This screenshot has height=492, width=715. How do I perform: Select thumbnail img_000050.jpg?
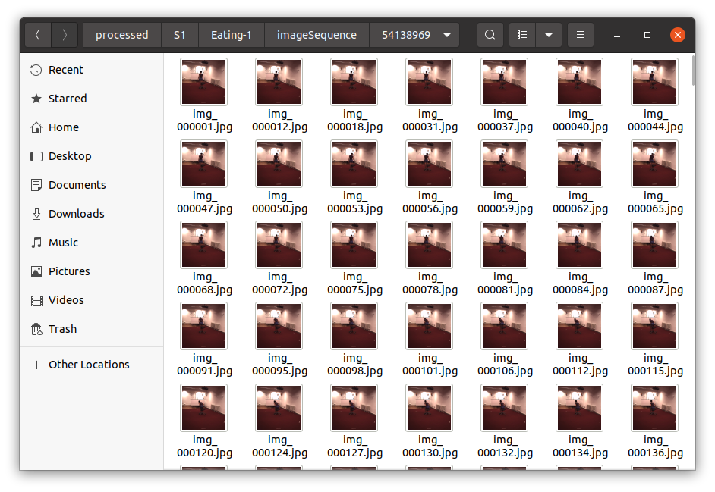pos(279,164)
